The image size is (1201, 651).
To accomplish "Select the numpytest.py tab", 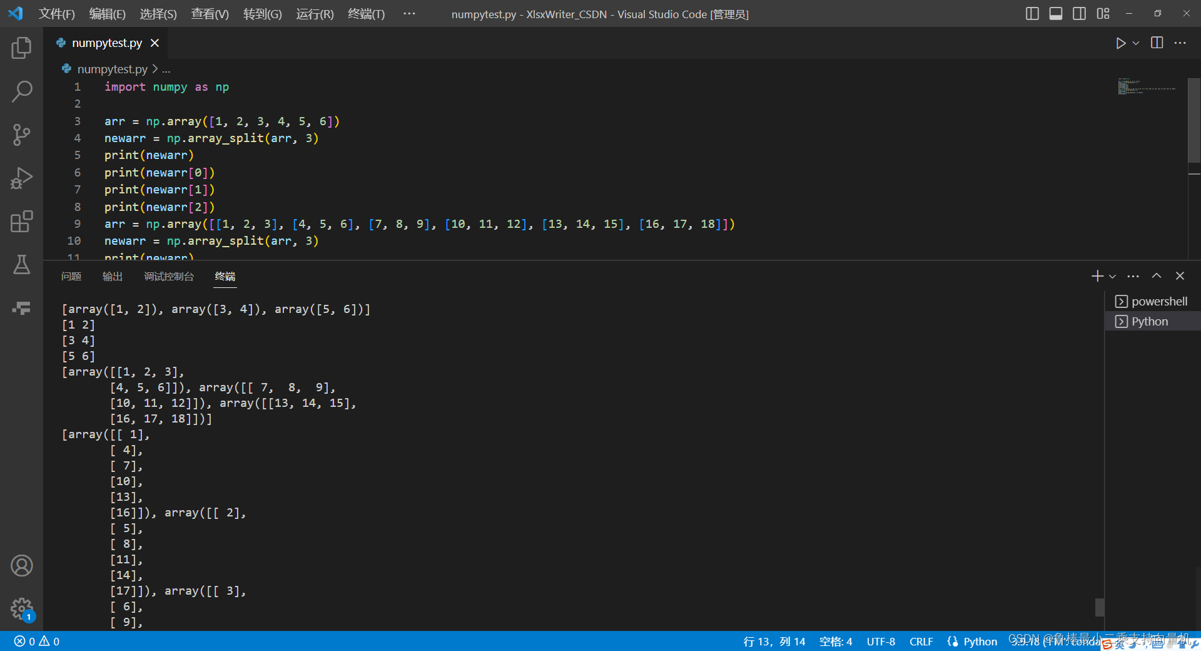I will [x=106, y=43].
